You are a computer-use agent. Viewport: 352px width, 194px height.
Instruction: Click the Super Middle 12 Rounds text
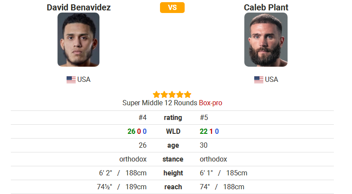pos(160,103)
